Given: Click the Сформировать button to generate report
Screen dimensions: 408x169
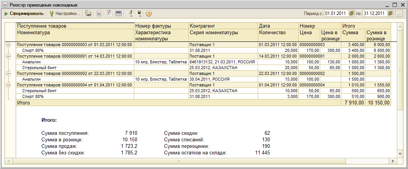Looking at the screenshot, I should 24,14.
